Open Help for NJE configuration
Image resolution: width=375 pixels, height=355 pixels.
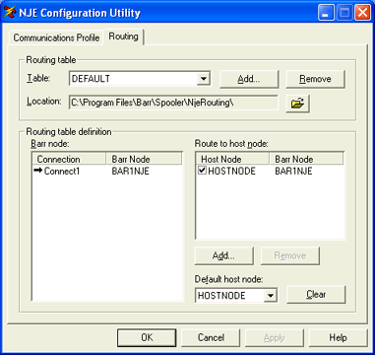[x=339, y=337]
